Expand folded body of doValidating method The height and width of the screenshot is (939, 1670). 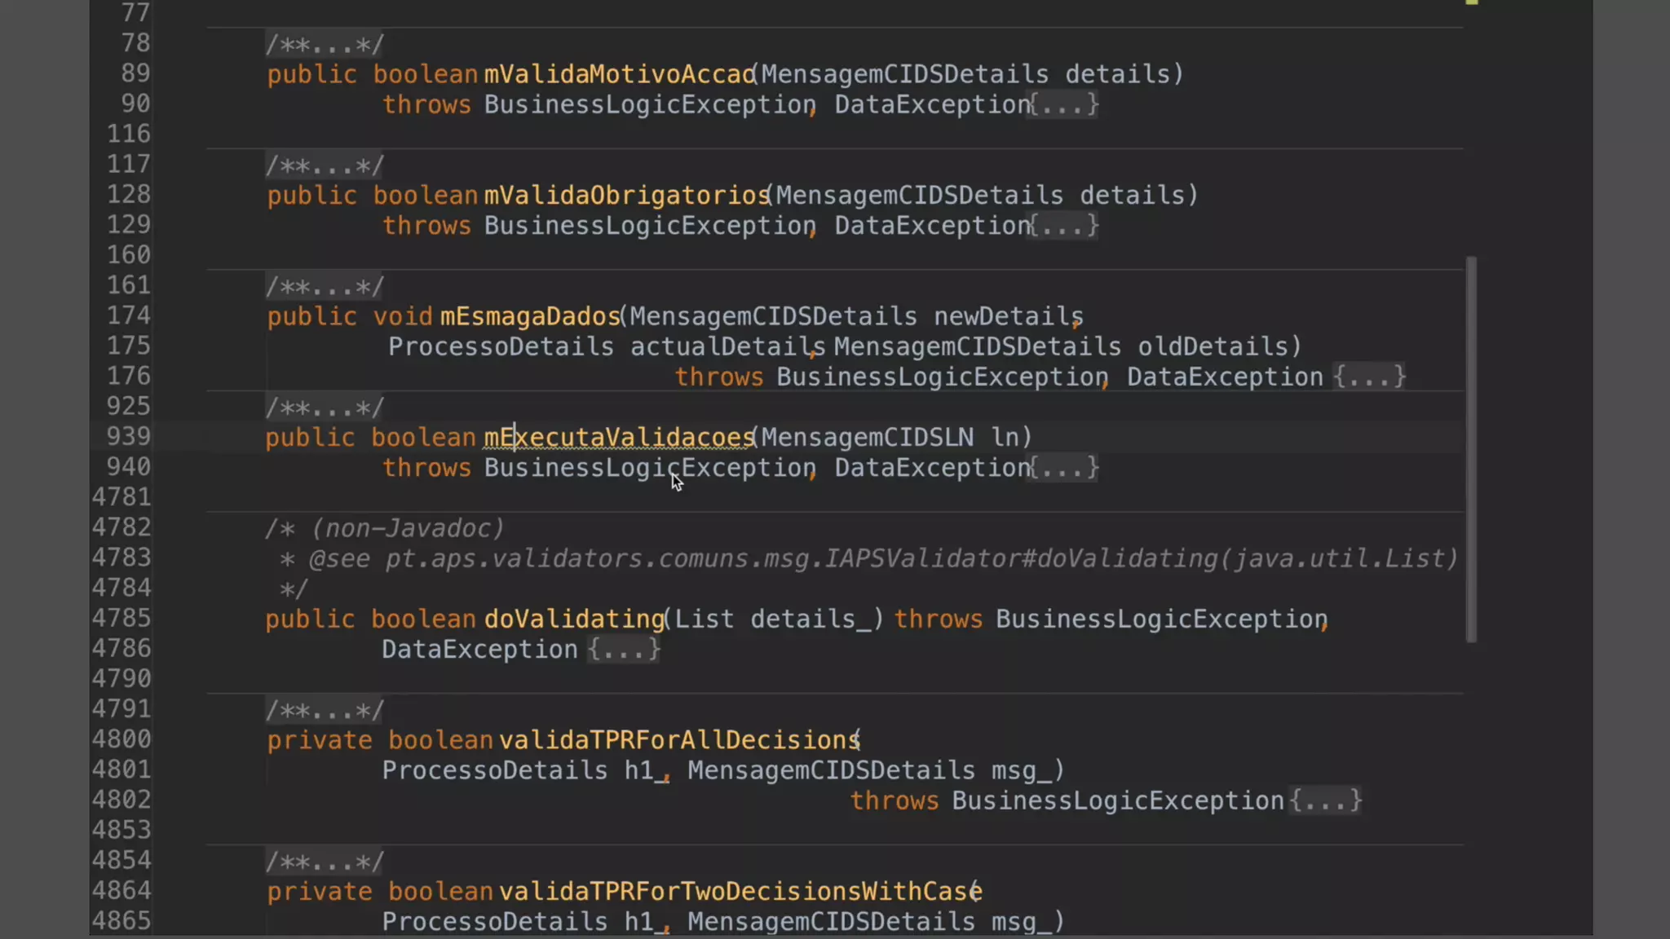pyautogui.click(x=624, y=650)
